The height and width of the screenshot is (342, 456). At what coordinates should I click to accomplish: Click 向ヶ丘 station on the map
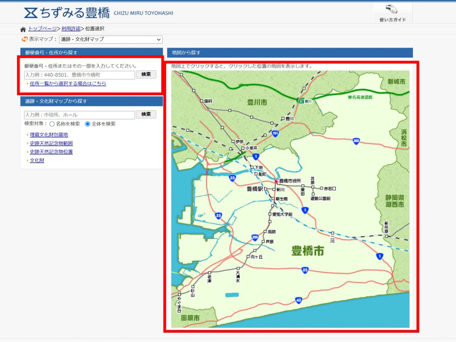(x=248, y=257)
